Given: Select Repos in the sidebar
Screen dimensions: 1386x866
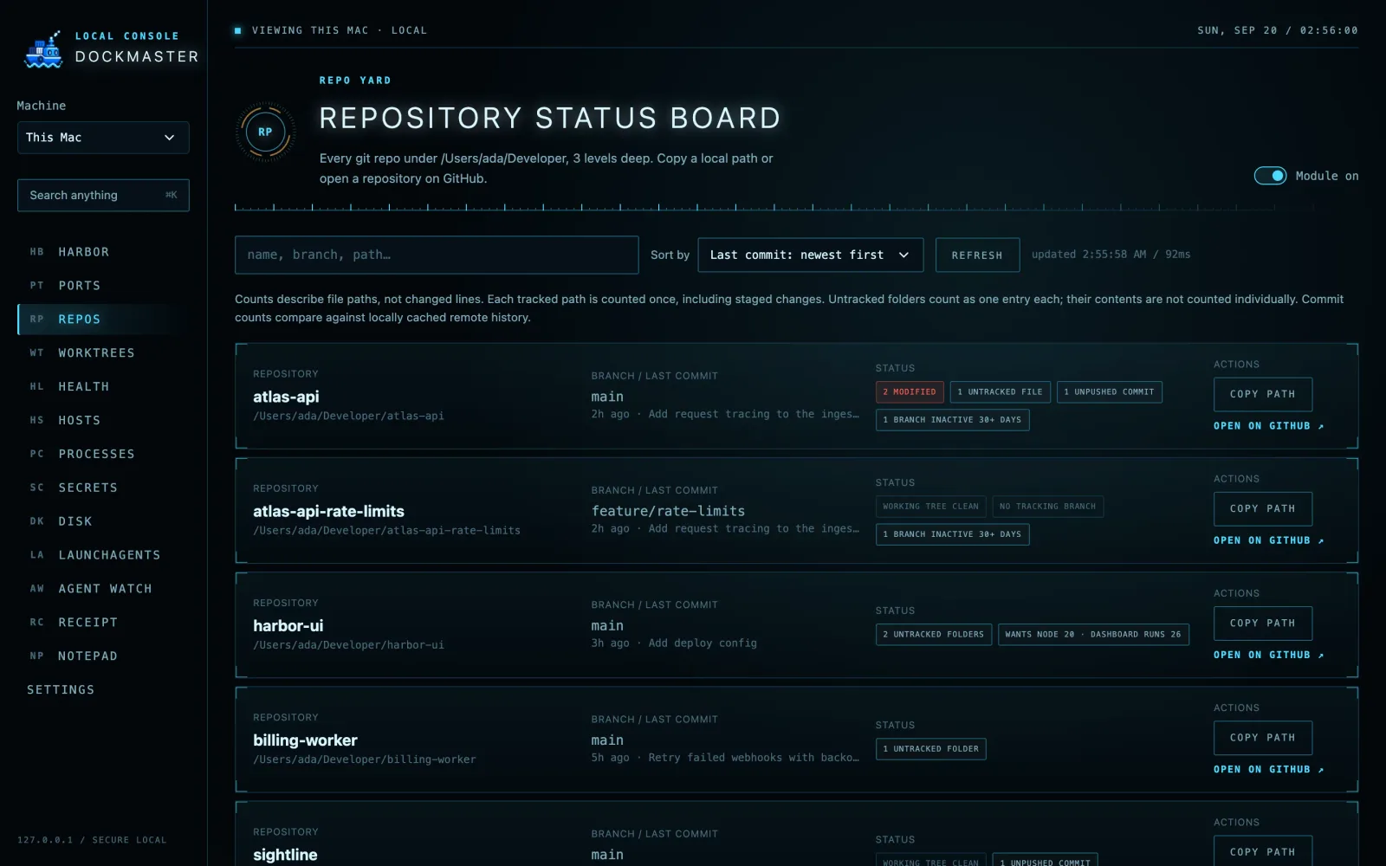Looking at the screenshot, I should 103,320.
